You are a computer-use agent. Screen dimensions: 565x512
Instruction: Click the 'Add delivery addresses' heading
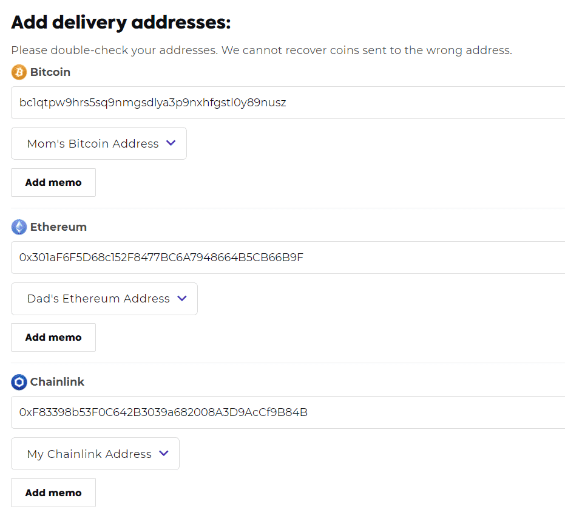pos(121,22)
